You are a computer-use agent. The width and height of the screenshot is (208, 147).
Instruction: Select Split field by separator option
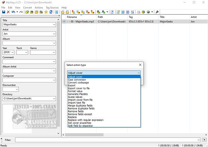tap(80, 126)
